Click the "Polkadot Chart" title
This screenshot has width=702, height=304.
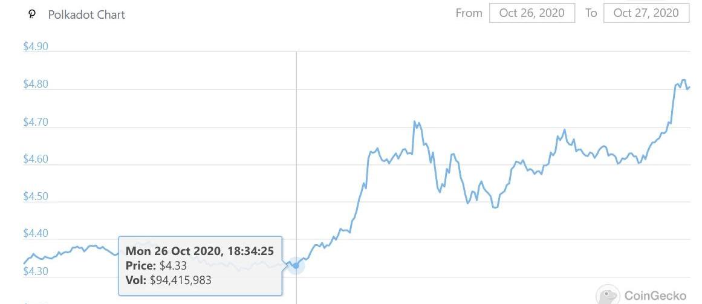(x=86, y=15)
